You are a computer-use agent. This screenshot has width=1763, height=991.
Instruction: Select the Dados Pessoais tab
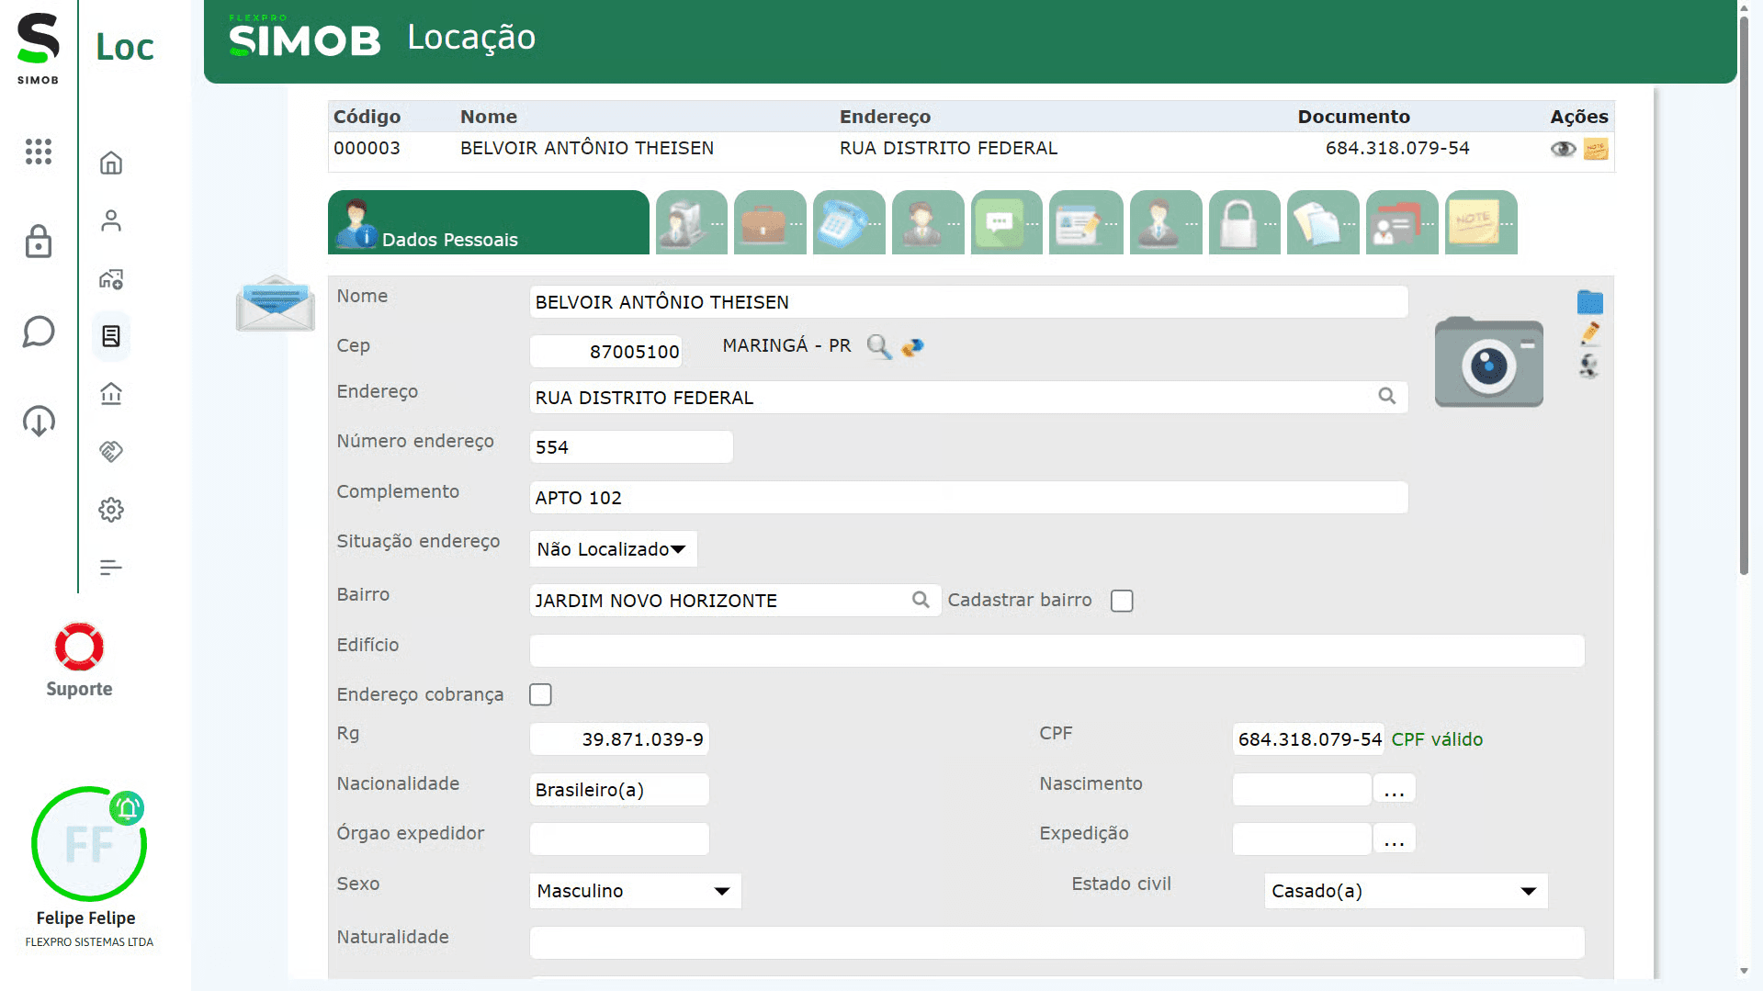489,223
